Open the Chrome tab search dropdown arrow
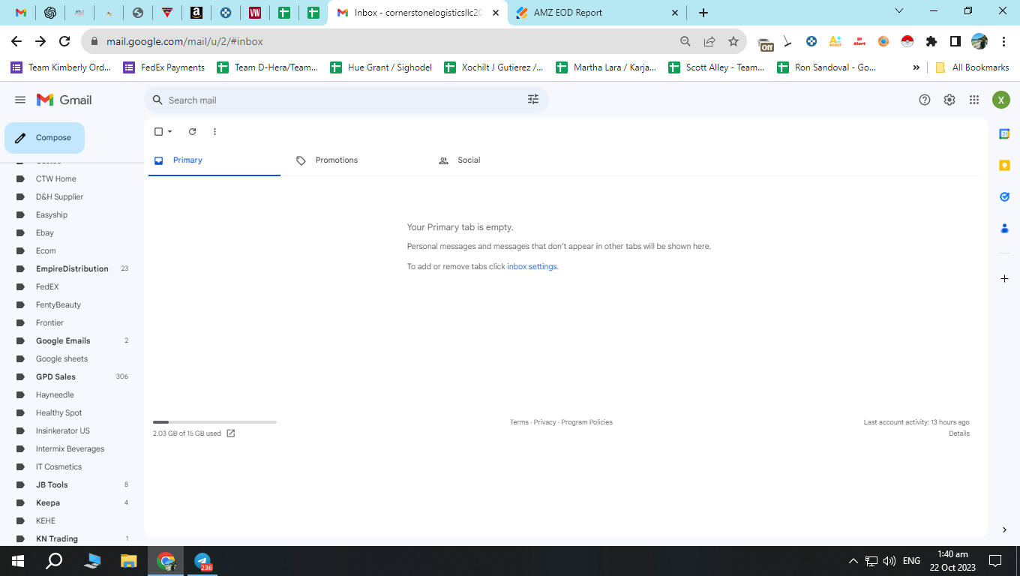Image resolution: width=1020 pixels, height=576 pixels. [900, 11]
